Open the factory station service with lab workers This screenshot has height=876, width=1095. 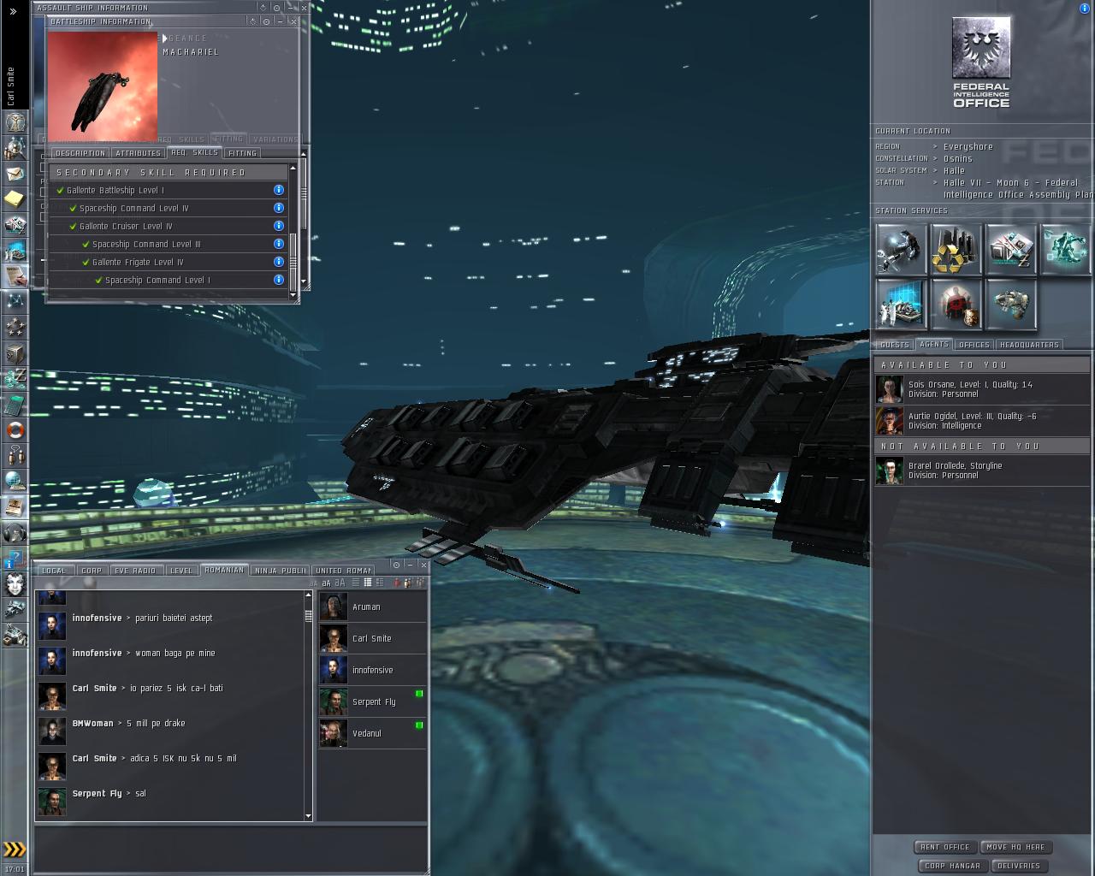(x=901, y=304)
